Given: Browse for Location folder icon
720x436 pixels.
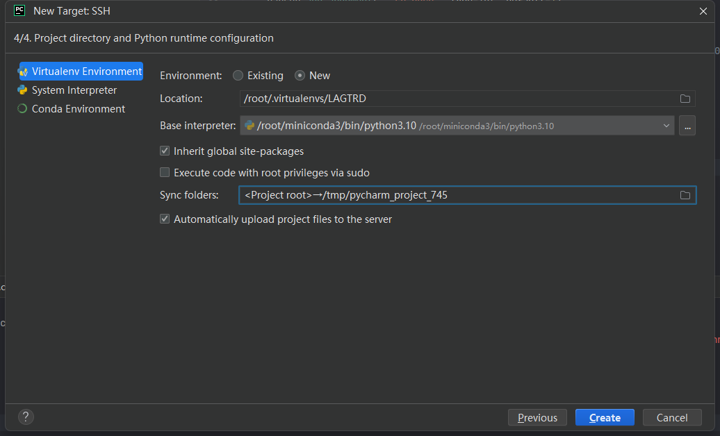Looking at the screenshot, I should point(685,99).
